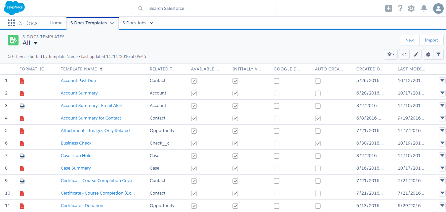Click the HTML icon for Account Summary - Email Alert
This screenshot has width=446, height=212.
[22, 106]
